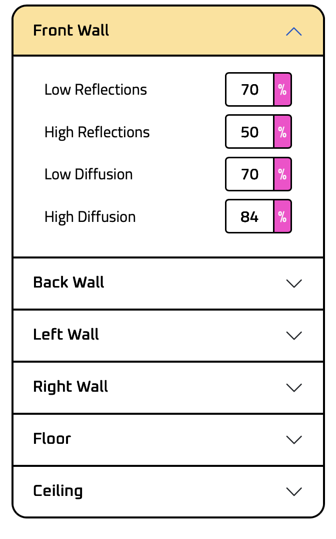This screenshot has height=539, width=336.
Task: Expand the Right Wall section
Action: point(294,387)
